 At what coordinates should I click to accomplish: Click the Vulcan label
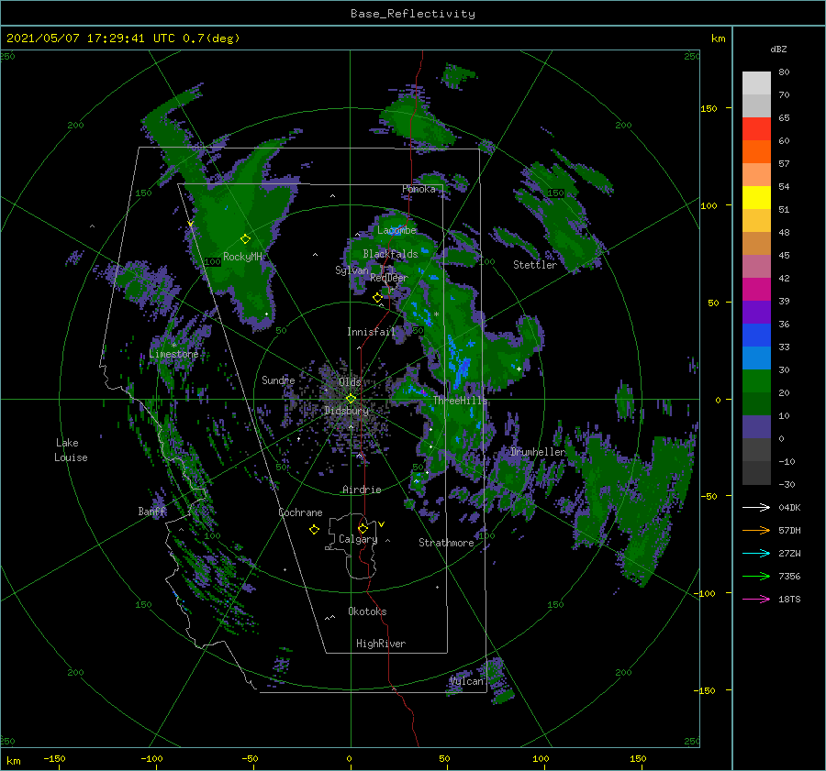466,681
